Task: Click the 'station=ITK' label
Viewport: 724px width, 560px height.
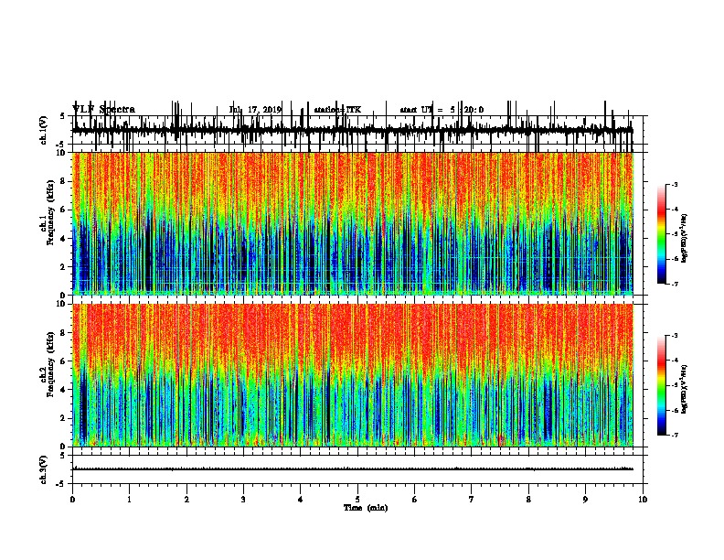Action: point(337,110)
